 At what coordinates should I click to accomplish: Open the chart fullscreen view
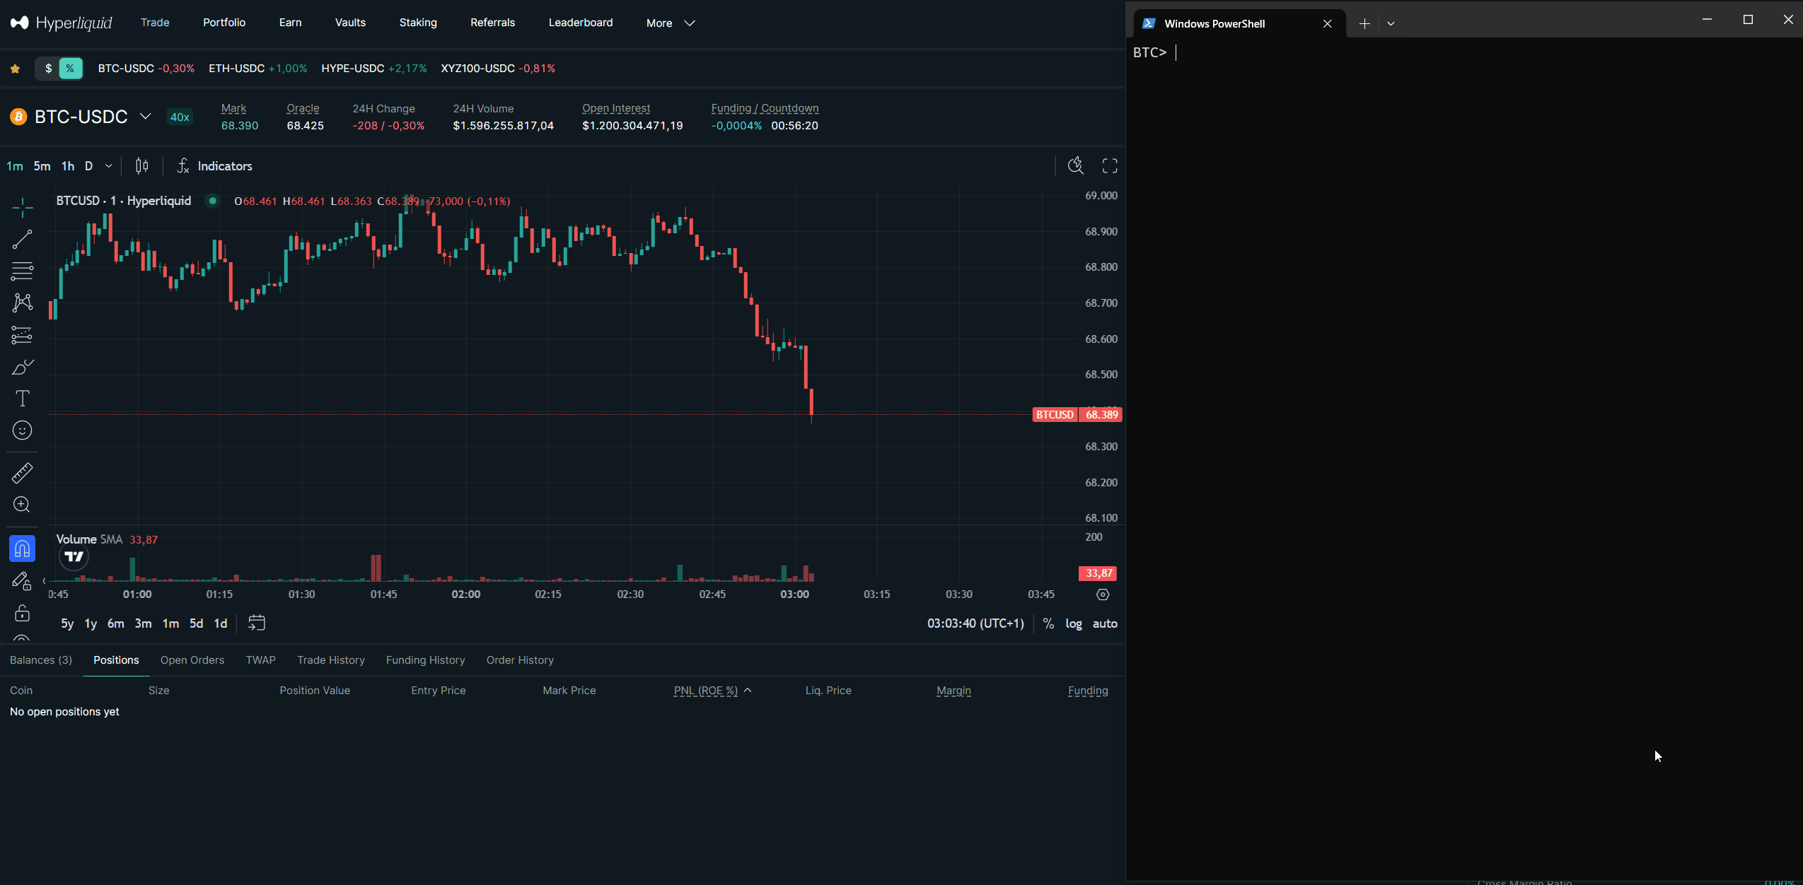pos(1108,165)
